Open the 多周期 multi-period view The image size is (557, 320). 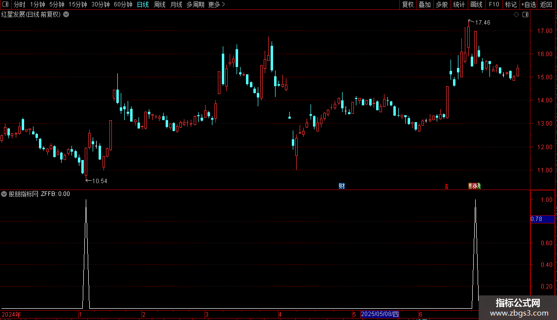pyautogui.click(x=195, y=4)
